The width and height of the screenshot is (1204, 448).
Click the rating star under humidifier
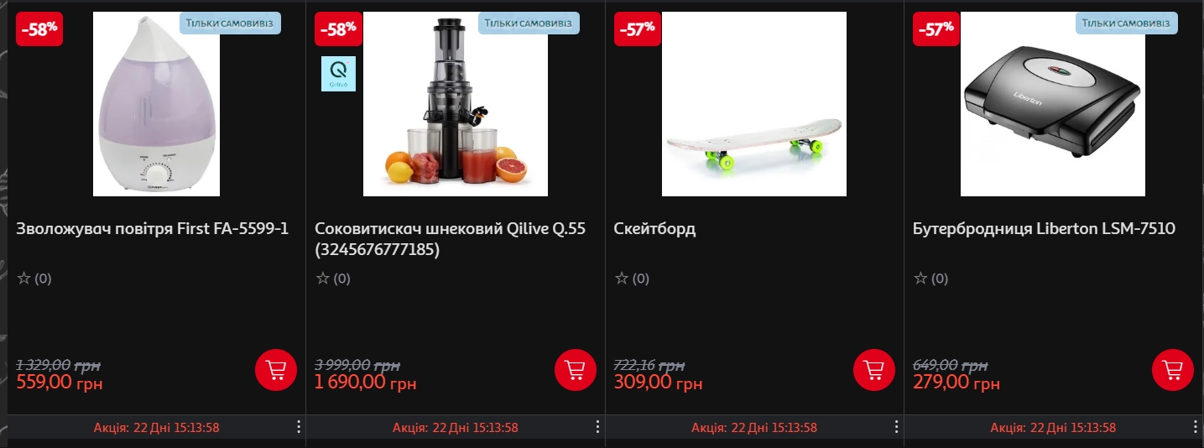(23, 279)
